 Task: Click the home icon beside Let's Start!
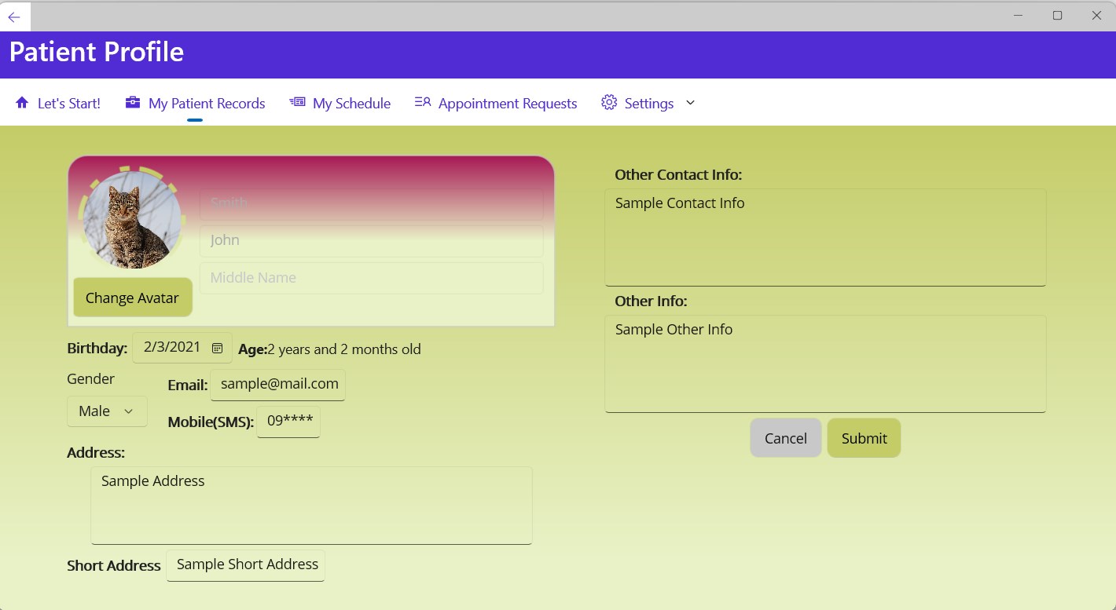22,101
